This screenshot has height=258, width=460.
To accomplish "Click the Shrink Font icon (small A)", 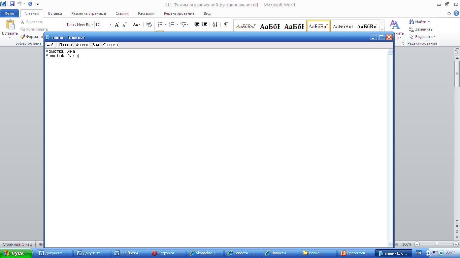I will [x=125, y=25].
